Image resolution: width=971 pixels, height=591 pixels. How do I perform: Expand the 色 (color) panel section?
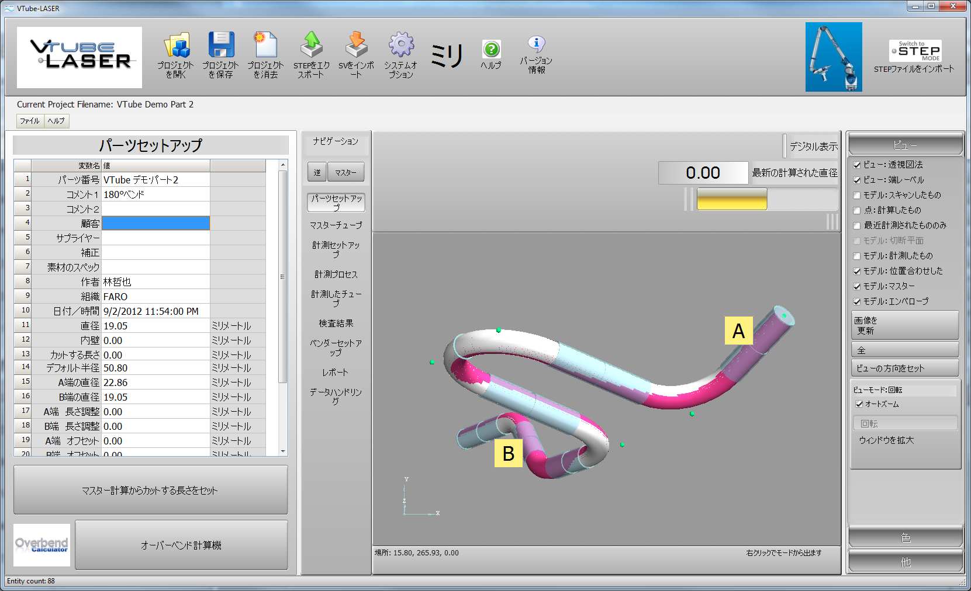pos(905,537)
